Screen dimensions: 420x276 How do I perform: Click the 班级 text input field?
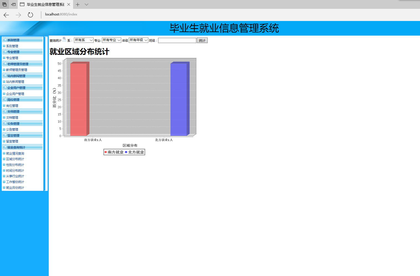(177, 40)
